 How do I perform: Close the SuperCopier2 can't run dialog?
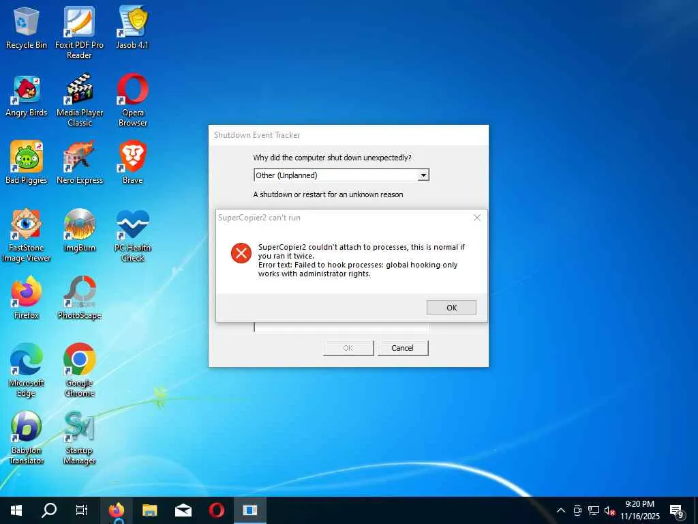[x=476, y=218]
